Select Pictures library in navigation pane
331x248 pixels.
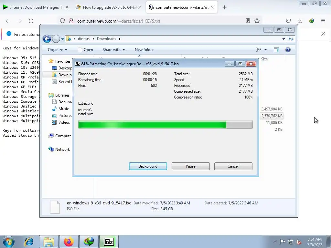point(62,116)
